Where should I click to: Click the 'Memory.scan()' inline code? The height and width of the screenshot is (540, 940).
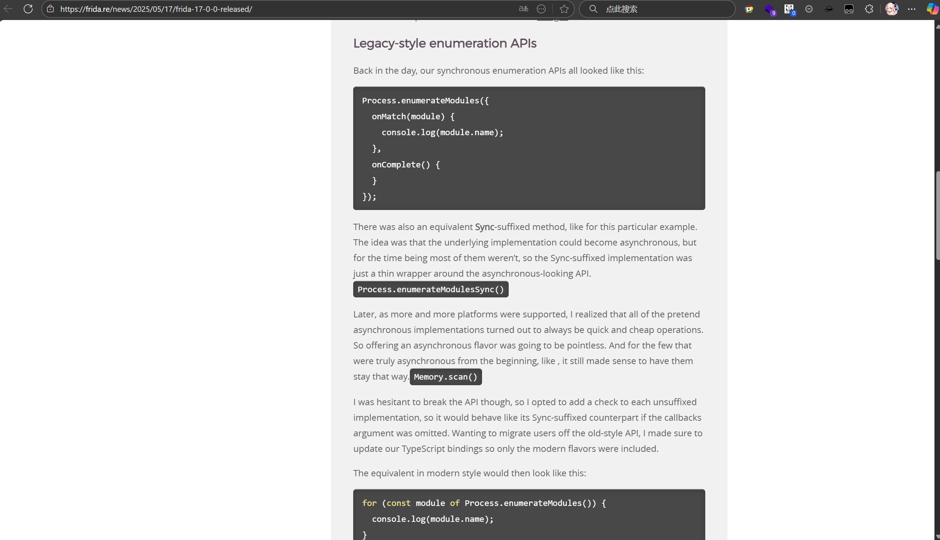[445, 377]
